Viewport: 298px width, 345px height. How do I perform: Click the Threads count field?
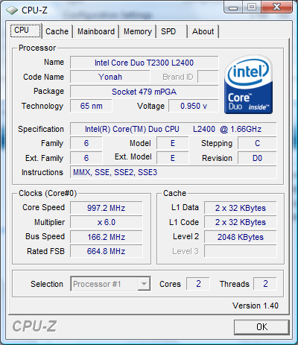265,284
